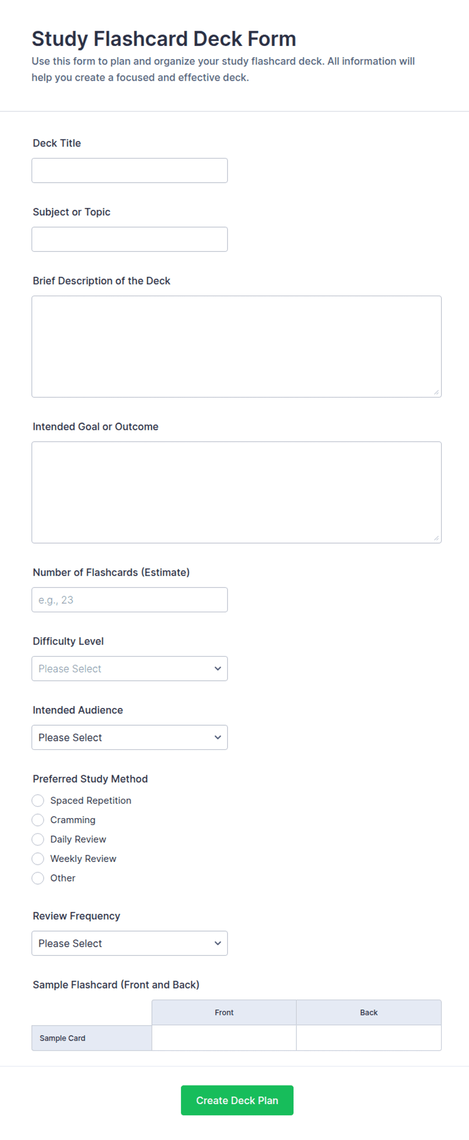The width and height of the screenshot is (469, 1140).
Task: Click the Review Frequency chevron arrow
Action: pos(218,943)
